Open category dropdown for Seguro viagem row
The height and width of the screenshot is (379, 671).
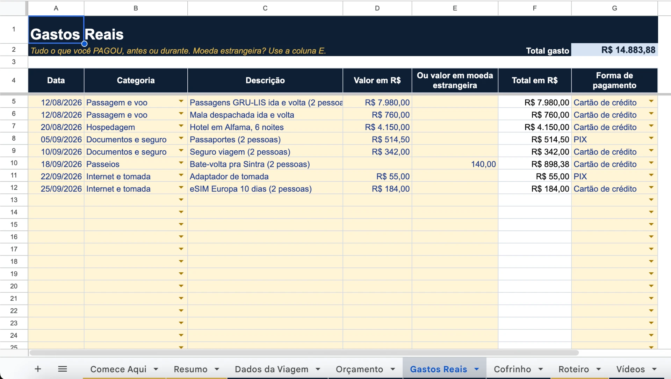point(181,151)
